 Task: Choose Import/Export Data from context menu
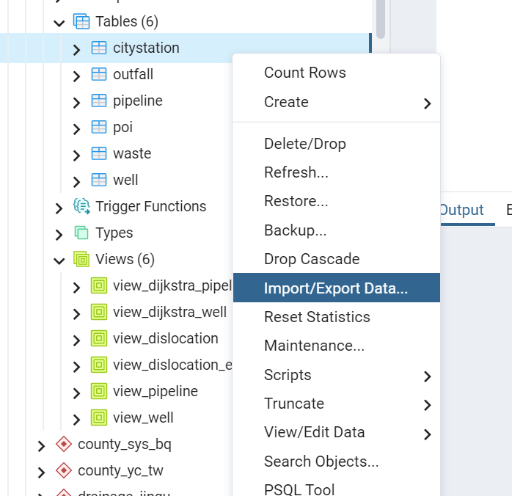[x=335, y=288]
